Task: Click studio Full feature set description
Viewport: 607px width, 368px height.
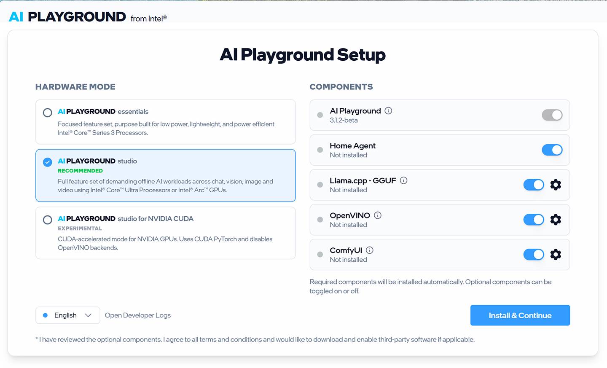Action: click(166, 186)
